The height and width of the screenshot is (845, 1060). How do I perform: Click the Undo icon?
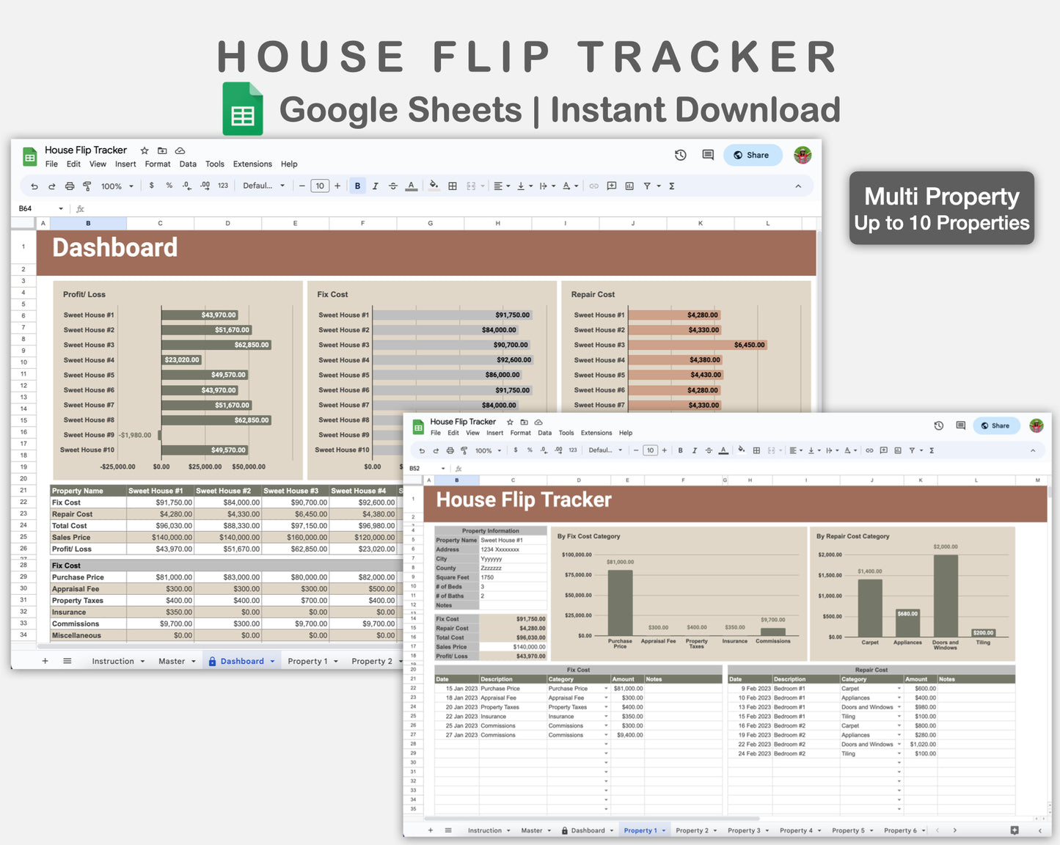coord(34,186)
